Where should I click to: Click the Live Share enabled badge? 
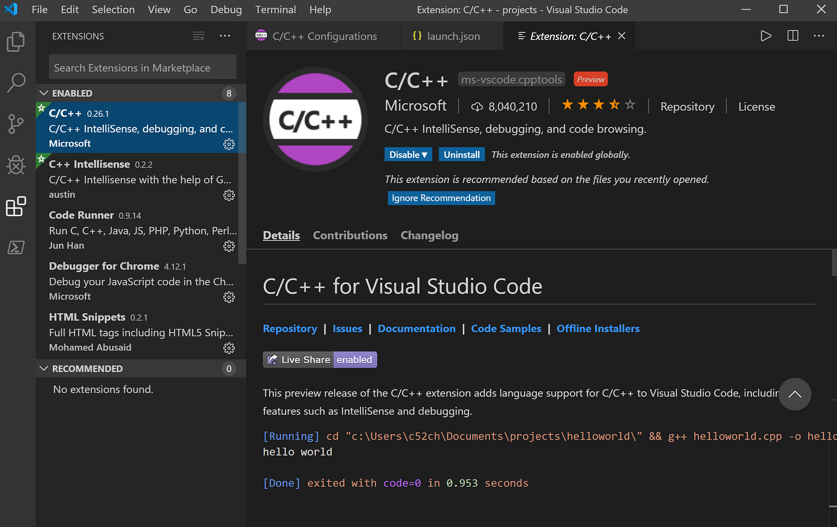pyautogui.click(x=320, y=360)
